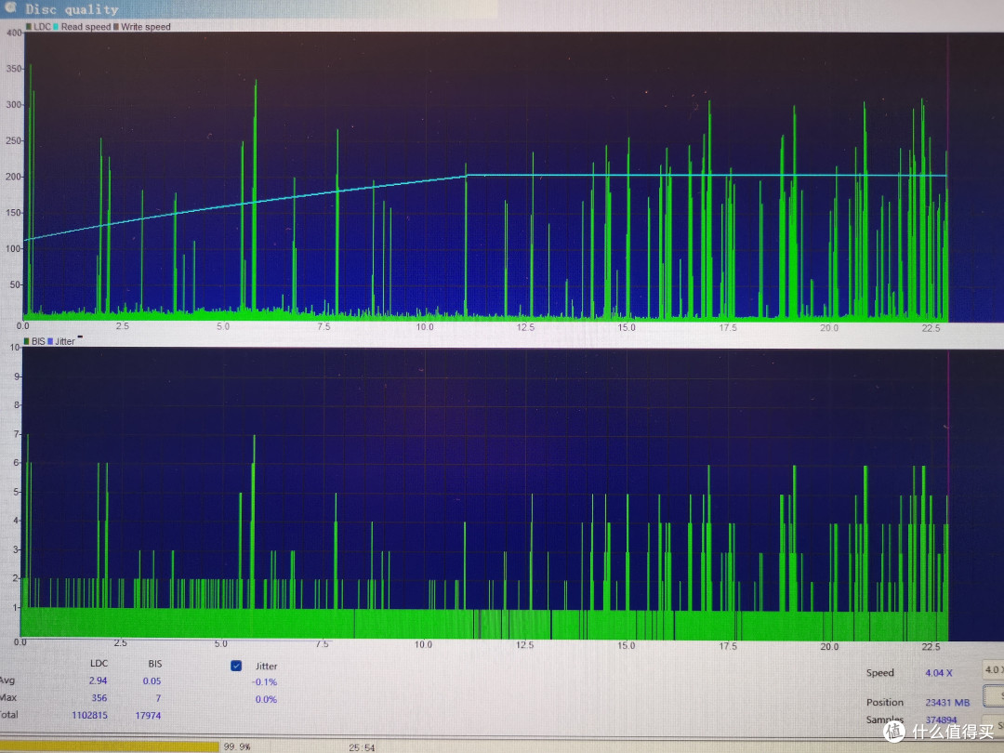
Task: Click the magenta end marker in the LDC graph
Action: pyautogui.click(x=947, y=177)
